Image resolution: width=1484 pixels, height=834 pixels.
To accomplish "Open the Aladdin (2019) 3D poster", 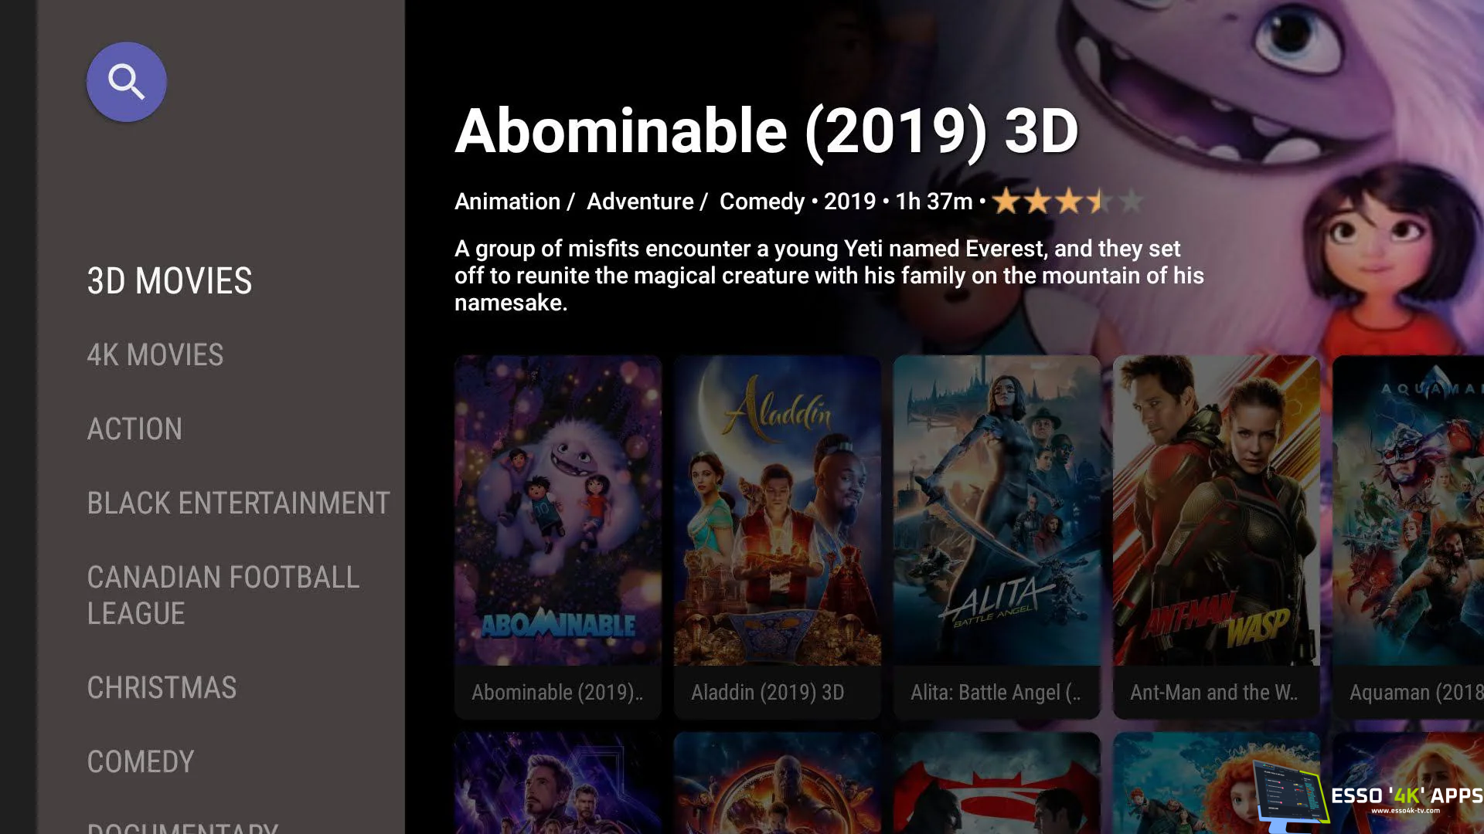I will (778, 510).
